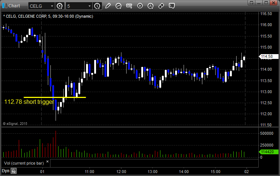Click the 15:00 time axis label
The image size is (280, 176).
(215, 172)
